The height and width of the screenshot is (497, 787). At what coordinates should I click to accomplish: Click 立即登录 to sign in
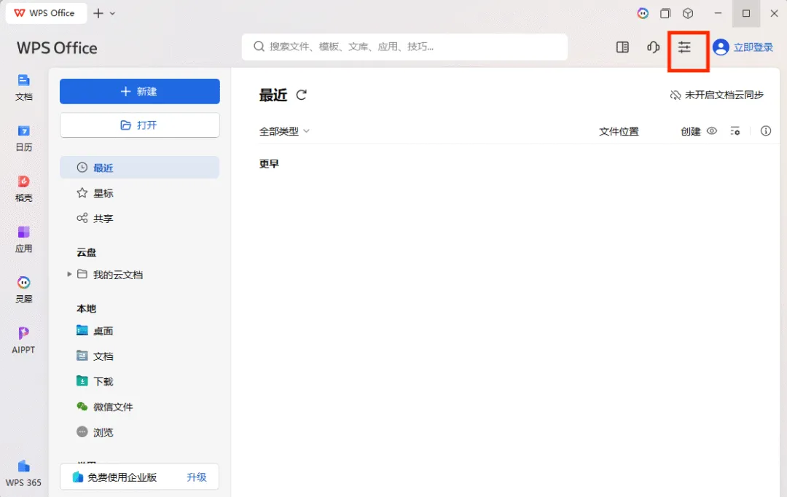[x=753, y=47]
